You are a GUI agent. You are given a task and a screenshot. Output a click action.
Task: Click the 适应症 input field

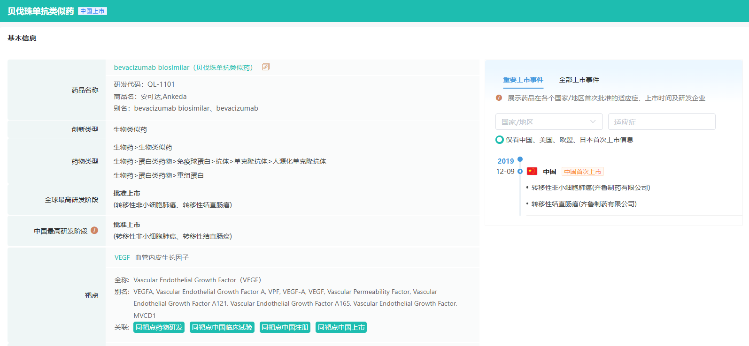[x=661, y=122]
